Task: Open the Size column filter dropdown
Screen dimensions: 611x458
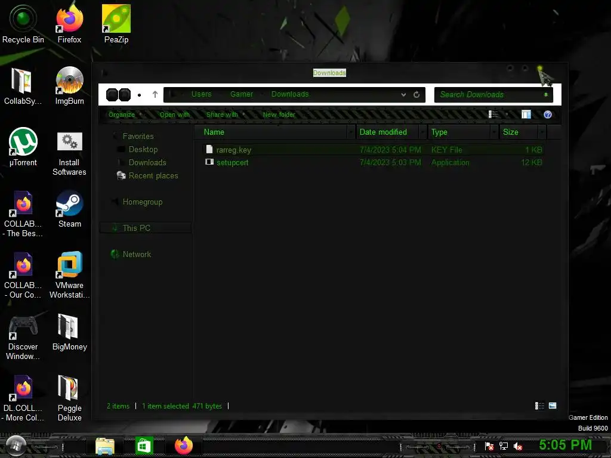Action: pos(542,132)
